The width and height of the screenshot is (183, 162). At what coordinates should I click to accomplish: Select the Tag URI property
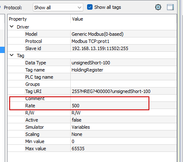point(33,91)
